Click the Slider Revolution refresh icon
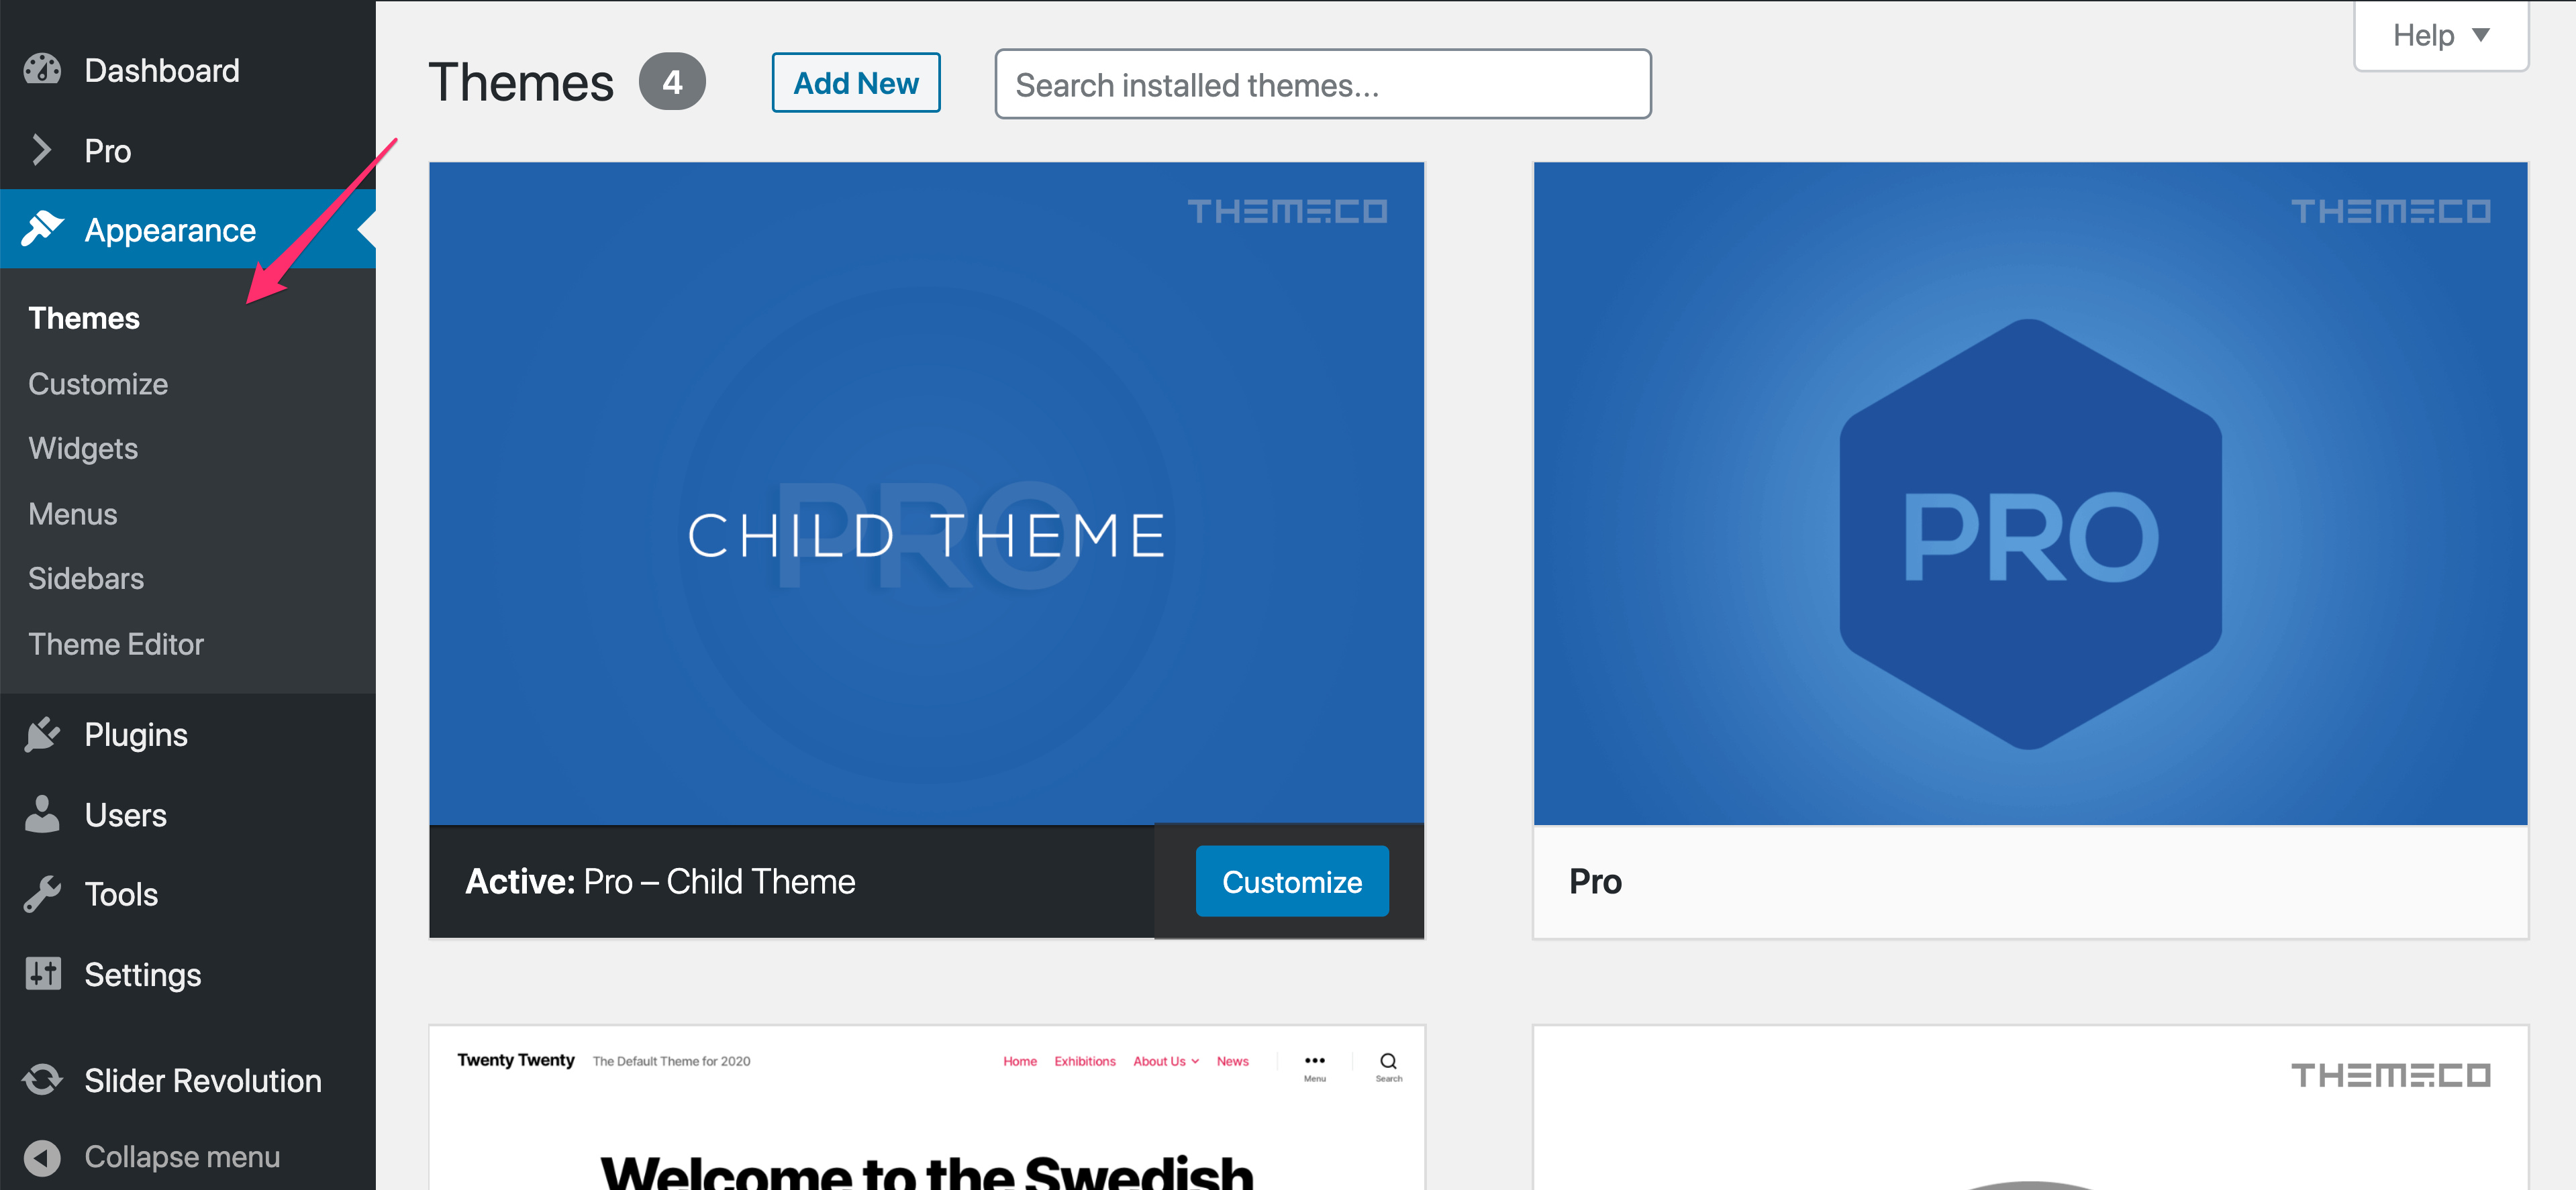Image resolution: width=2576 pixels, height=1190 pixels. (x=42, y=1080)
